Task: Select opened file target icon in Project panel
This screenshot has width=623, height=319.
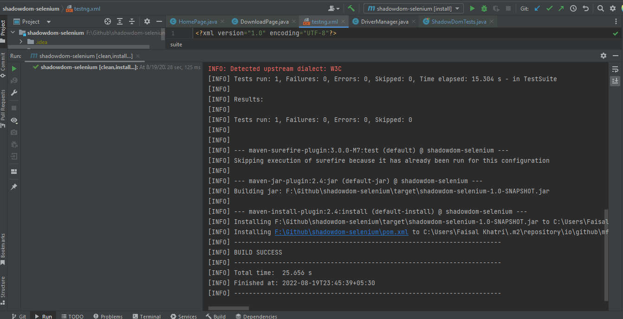Action: pyautogui.click(x=108, y=21)
